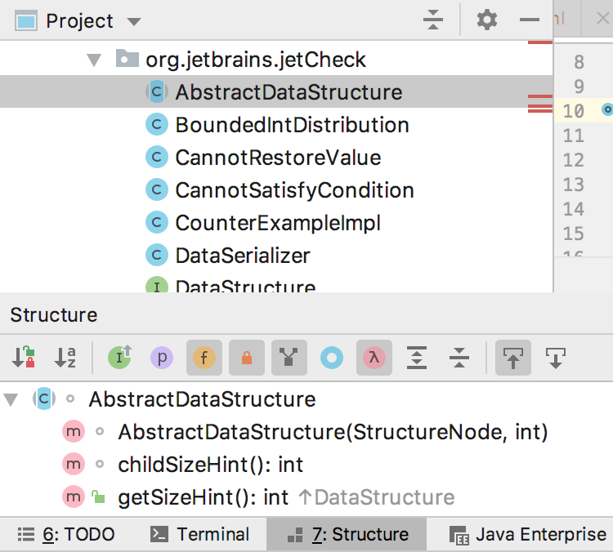Viewport: 613px width, 552px height.
Task: Collapse AbstractDataStructure node in Structure
Action: (x=11, y=399)
